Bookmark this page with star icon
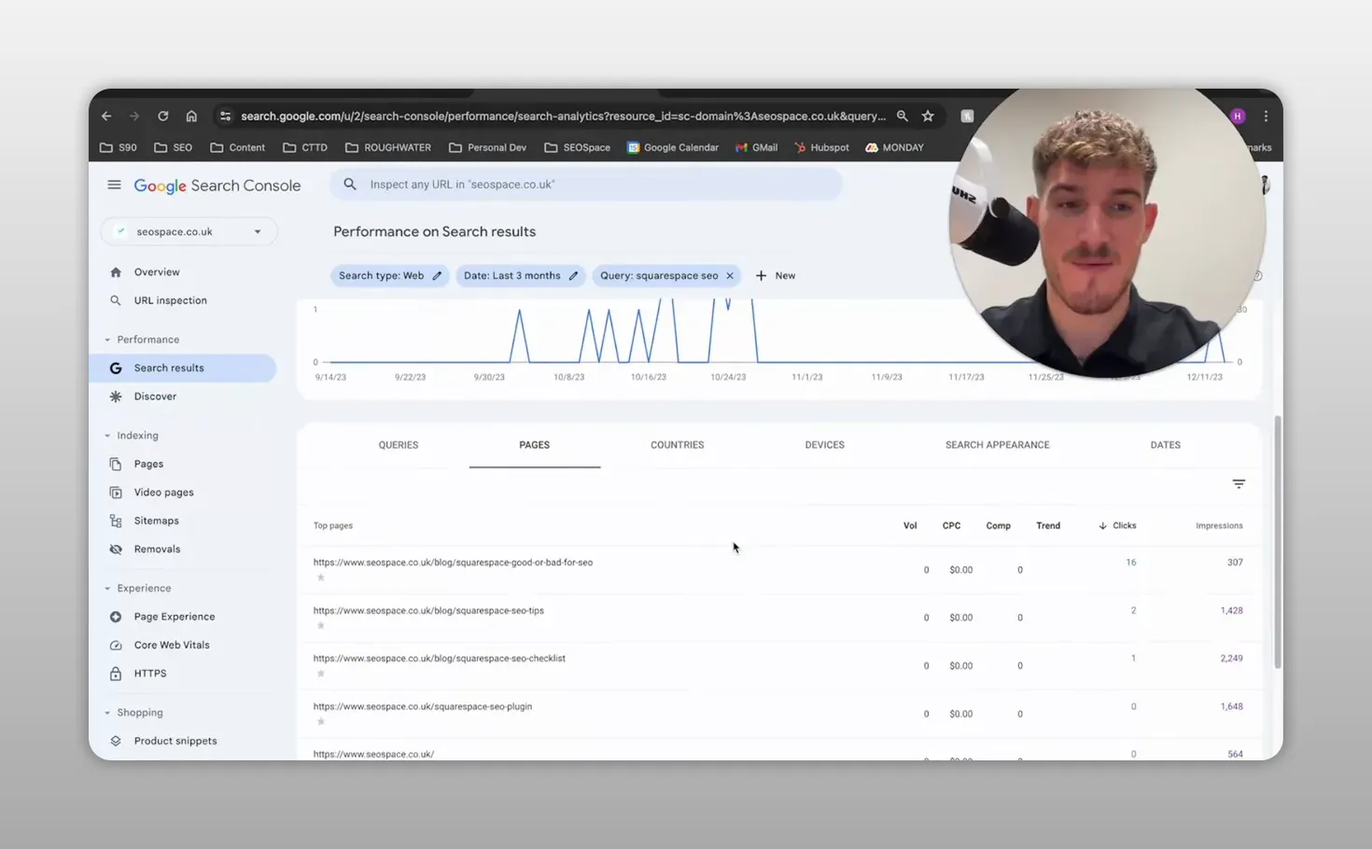This screenshot has height=849, width=1372. pyautogui.click(x=928, y=117)
